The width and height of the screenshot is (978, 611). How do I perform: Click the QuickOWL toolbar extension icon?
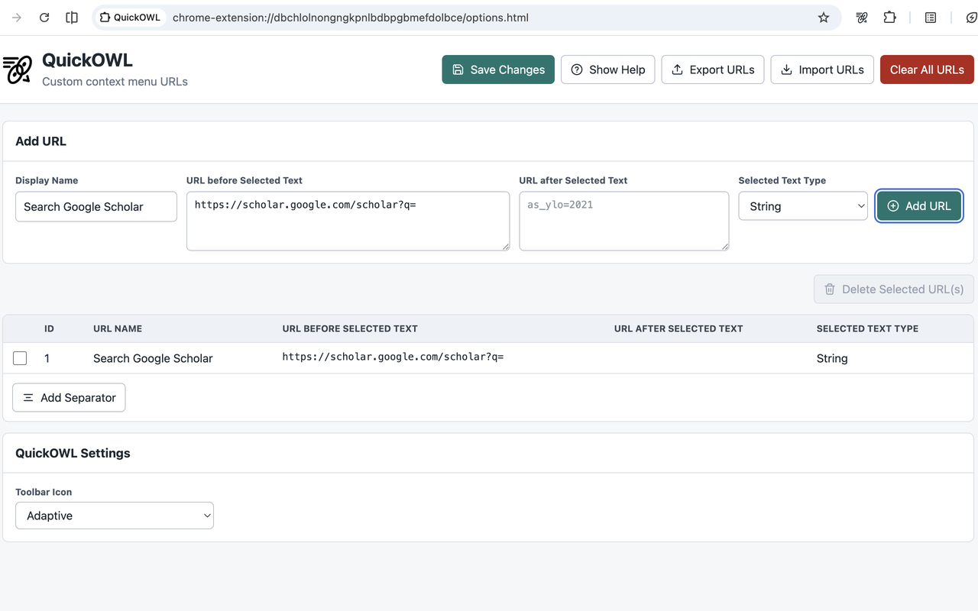coord(862,18)
